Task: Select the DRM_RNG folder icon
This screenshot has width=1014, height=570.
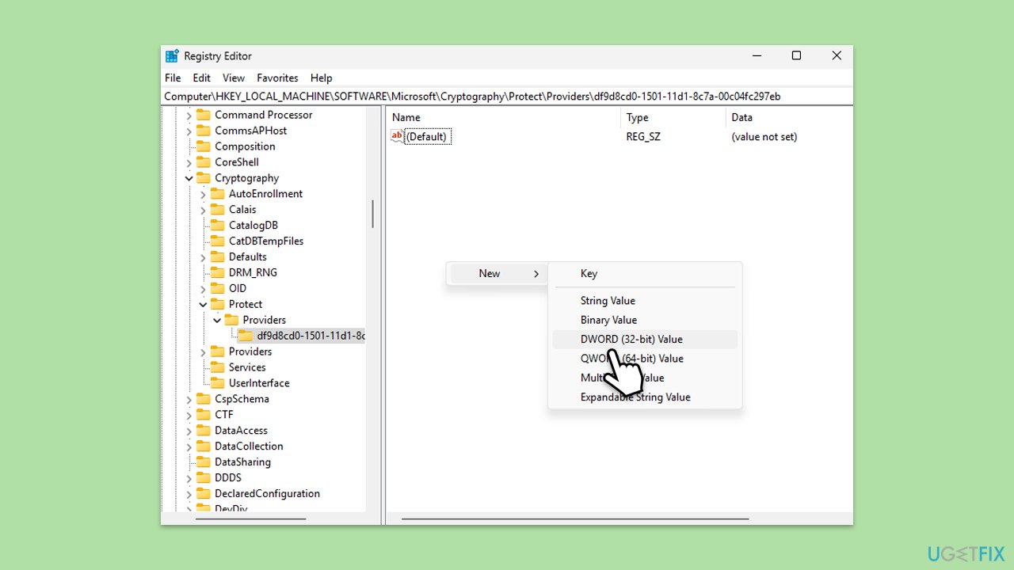Action: [x=218, y=272]
